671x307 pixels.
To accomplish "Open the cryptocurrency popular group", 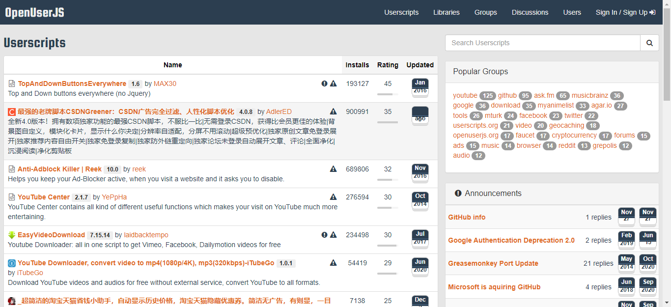I will click(574, 135).
